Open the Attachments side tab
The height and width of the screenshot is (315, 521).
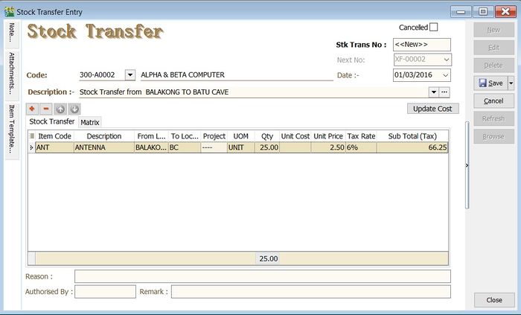12,74
